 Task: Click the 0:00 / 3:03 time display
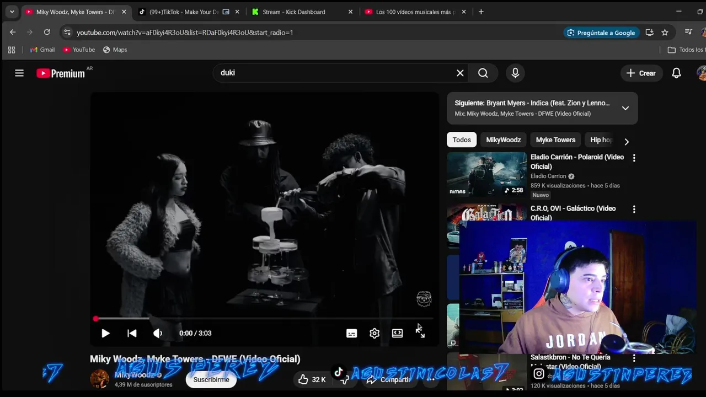click(195, 333)
